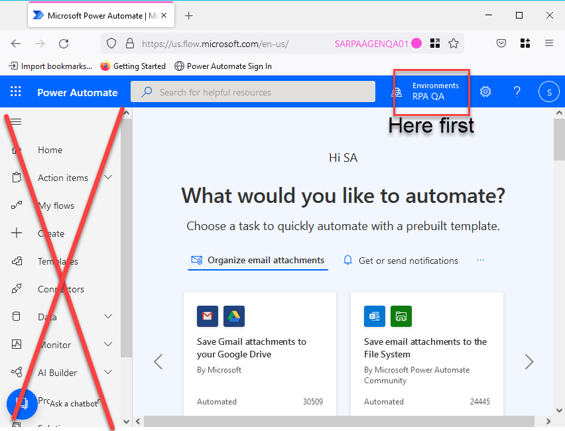
Task: Open the QR code icon in address bar
Action: coord(435,44)
